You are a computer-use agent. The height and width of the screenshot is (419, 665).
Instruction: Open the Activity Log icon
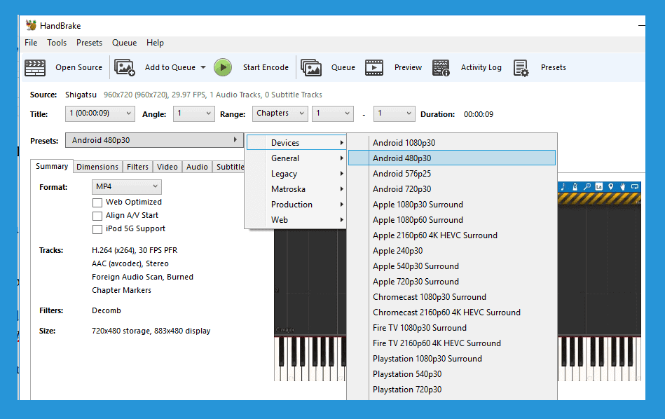pos(441,67)
